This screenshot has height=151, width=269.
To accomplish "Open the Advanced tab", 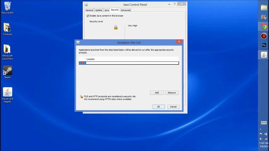I will point(126,10).
